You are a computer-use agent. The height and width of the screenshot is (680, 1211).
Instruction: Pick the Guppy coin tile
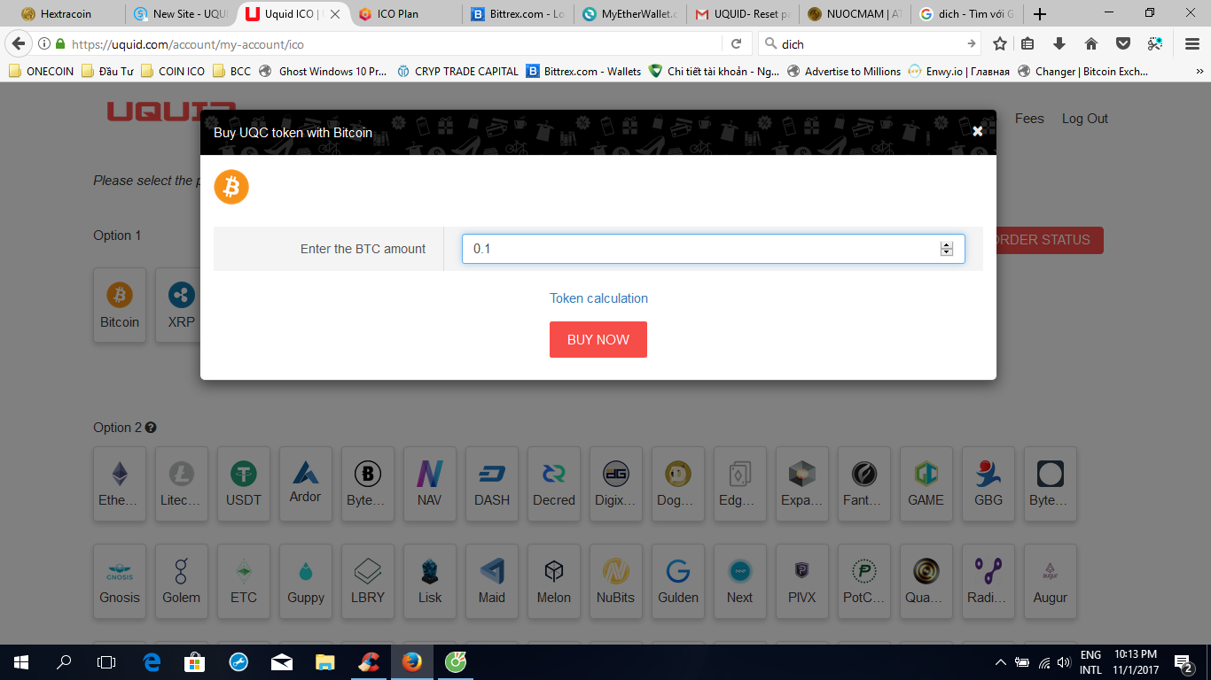click(306, 581)
